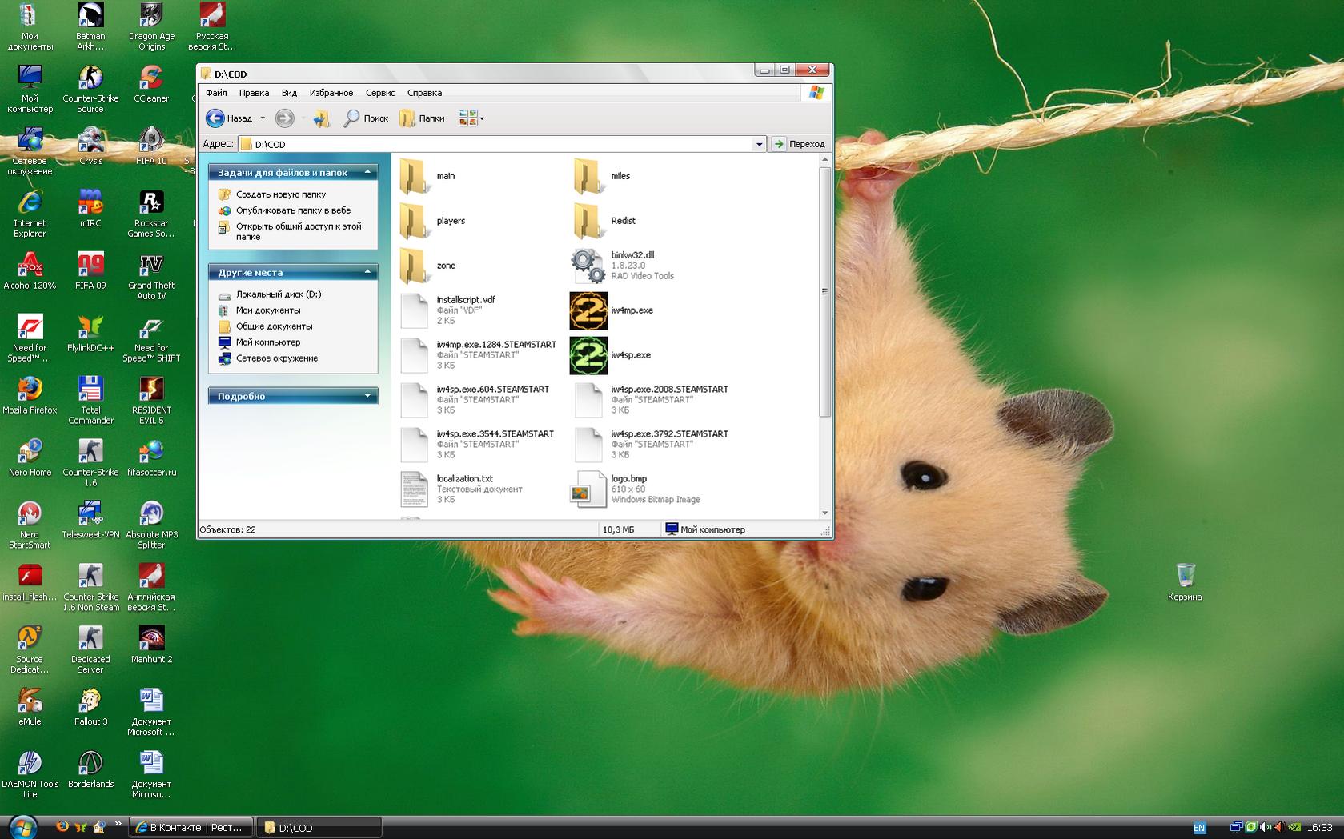
Task: Select the iw4mp.exe file icon
Action: pyautogui.click(x=588, y=310)
